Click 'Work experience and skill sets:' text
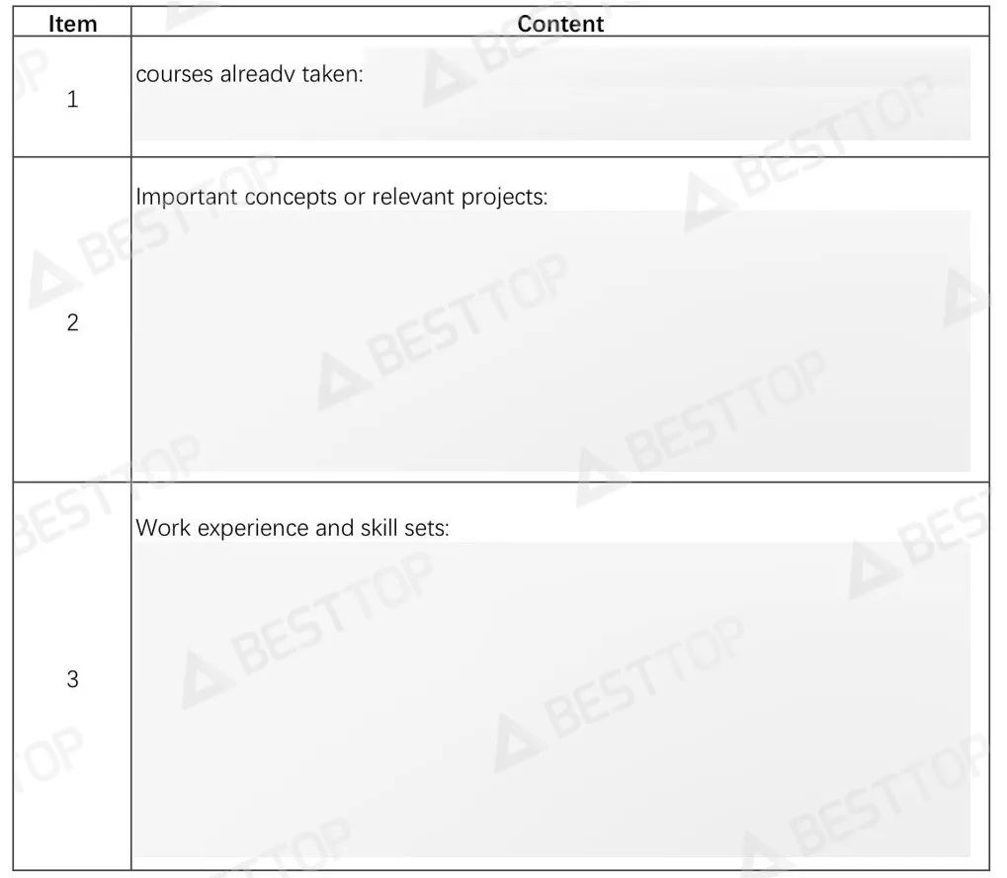The width and height of the screenshot is (1007, 878). [293, 528]
